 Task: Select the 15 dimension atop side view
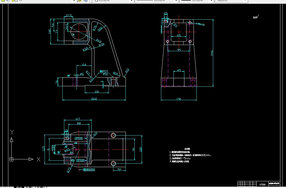pyautogui.click(x=166, y=13)
